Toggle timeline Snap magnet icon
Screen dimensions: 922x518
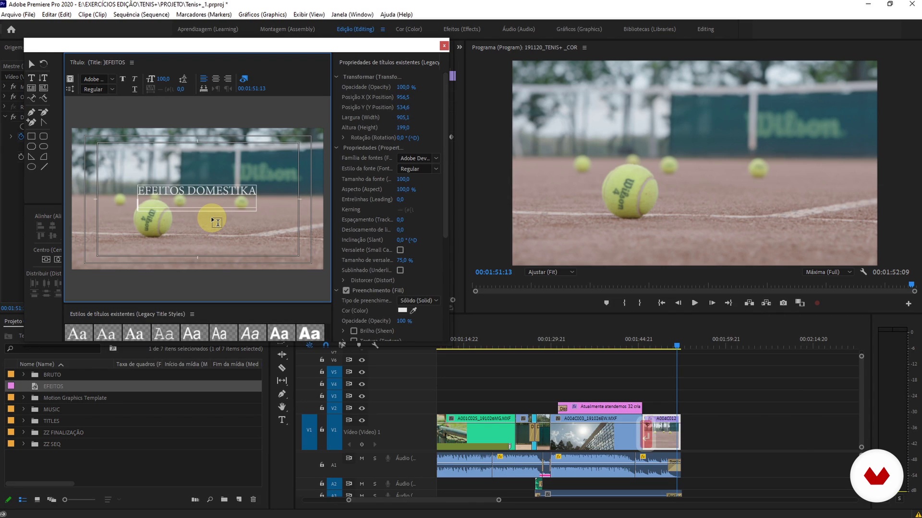(x=326, y=345)
